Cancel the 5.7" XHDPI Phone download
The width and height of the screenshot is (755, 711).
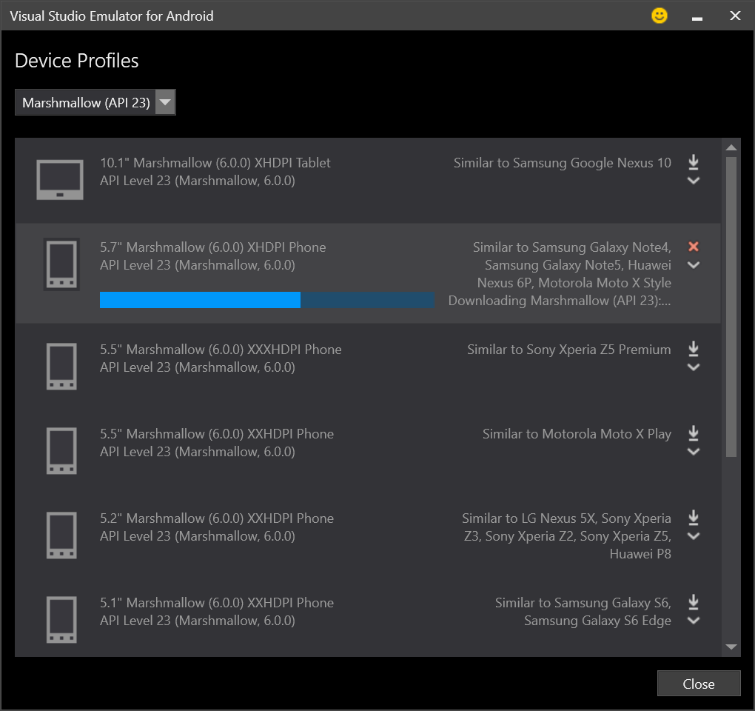(x=694, y=247)
